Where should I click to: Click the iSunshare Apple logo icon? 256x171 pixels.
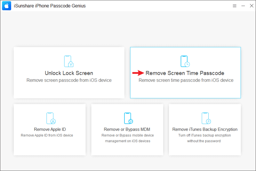6,6
